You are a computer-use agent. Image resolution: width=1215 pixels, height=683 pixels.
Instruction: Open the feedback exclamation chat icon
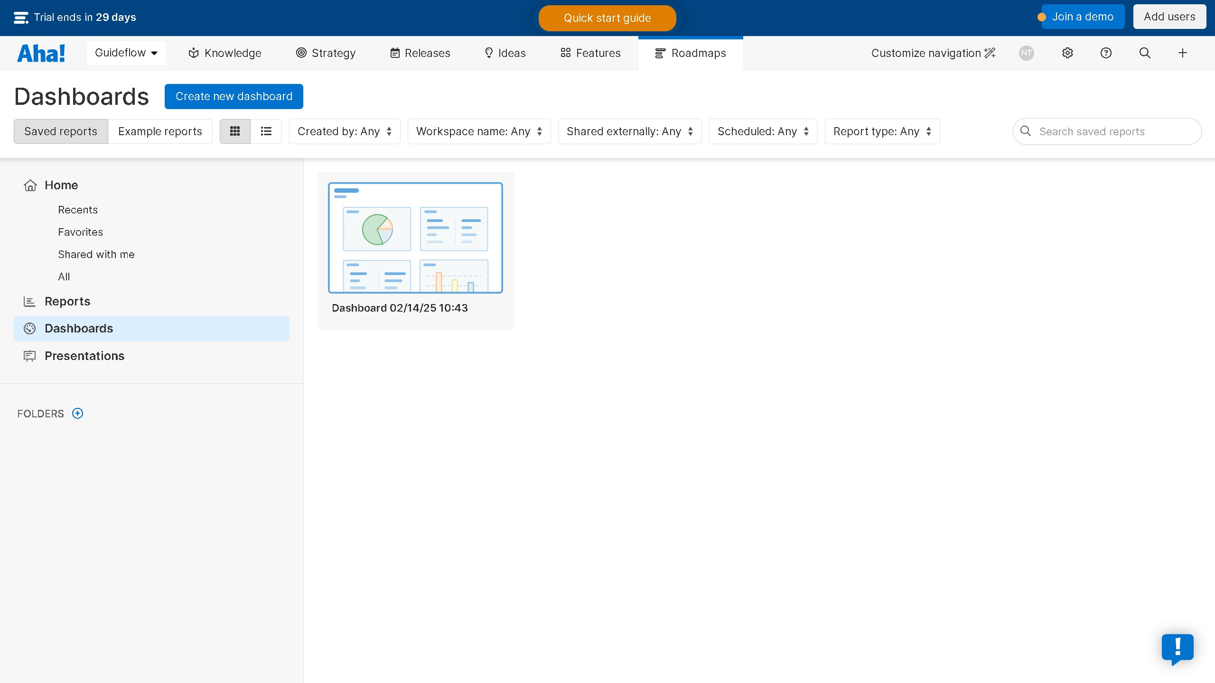pyautogui.click(x=1178, y=648)
